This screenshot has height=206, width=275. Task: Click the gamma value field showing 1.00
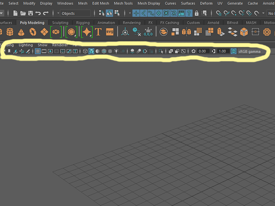(x=223, y=51)
